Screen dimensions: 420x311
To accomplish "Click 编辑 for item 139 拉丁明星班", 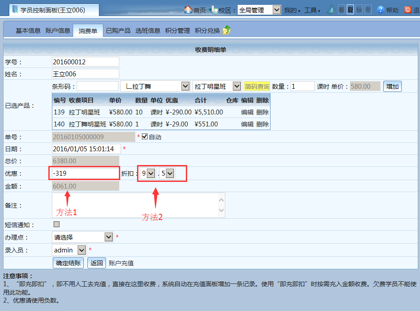I will [247, 112].
